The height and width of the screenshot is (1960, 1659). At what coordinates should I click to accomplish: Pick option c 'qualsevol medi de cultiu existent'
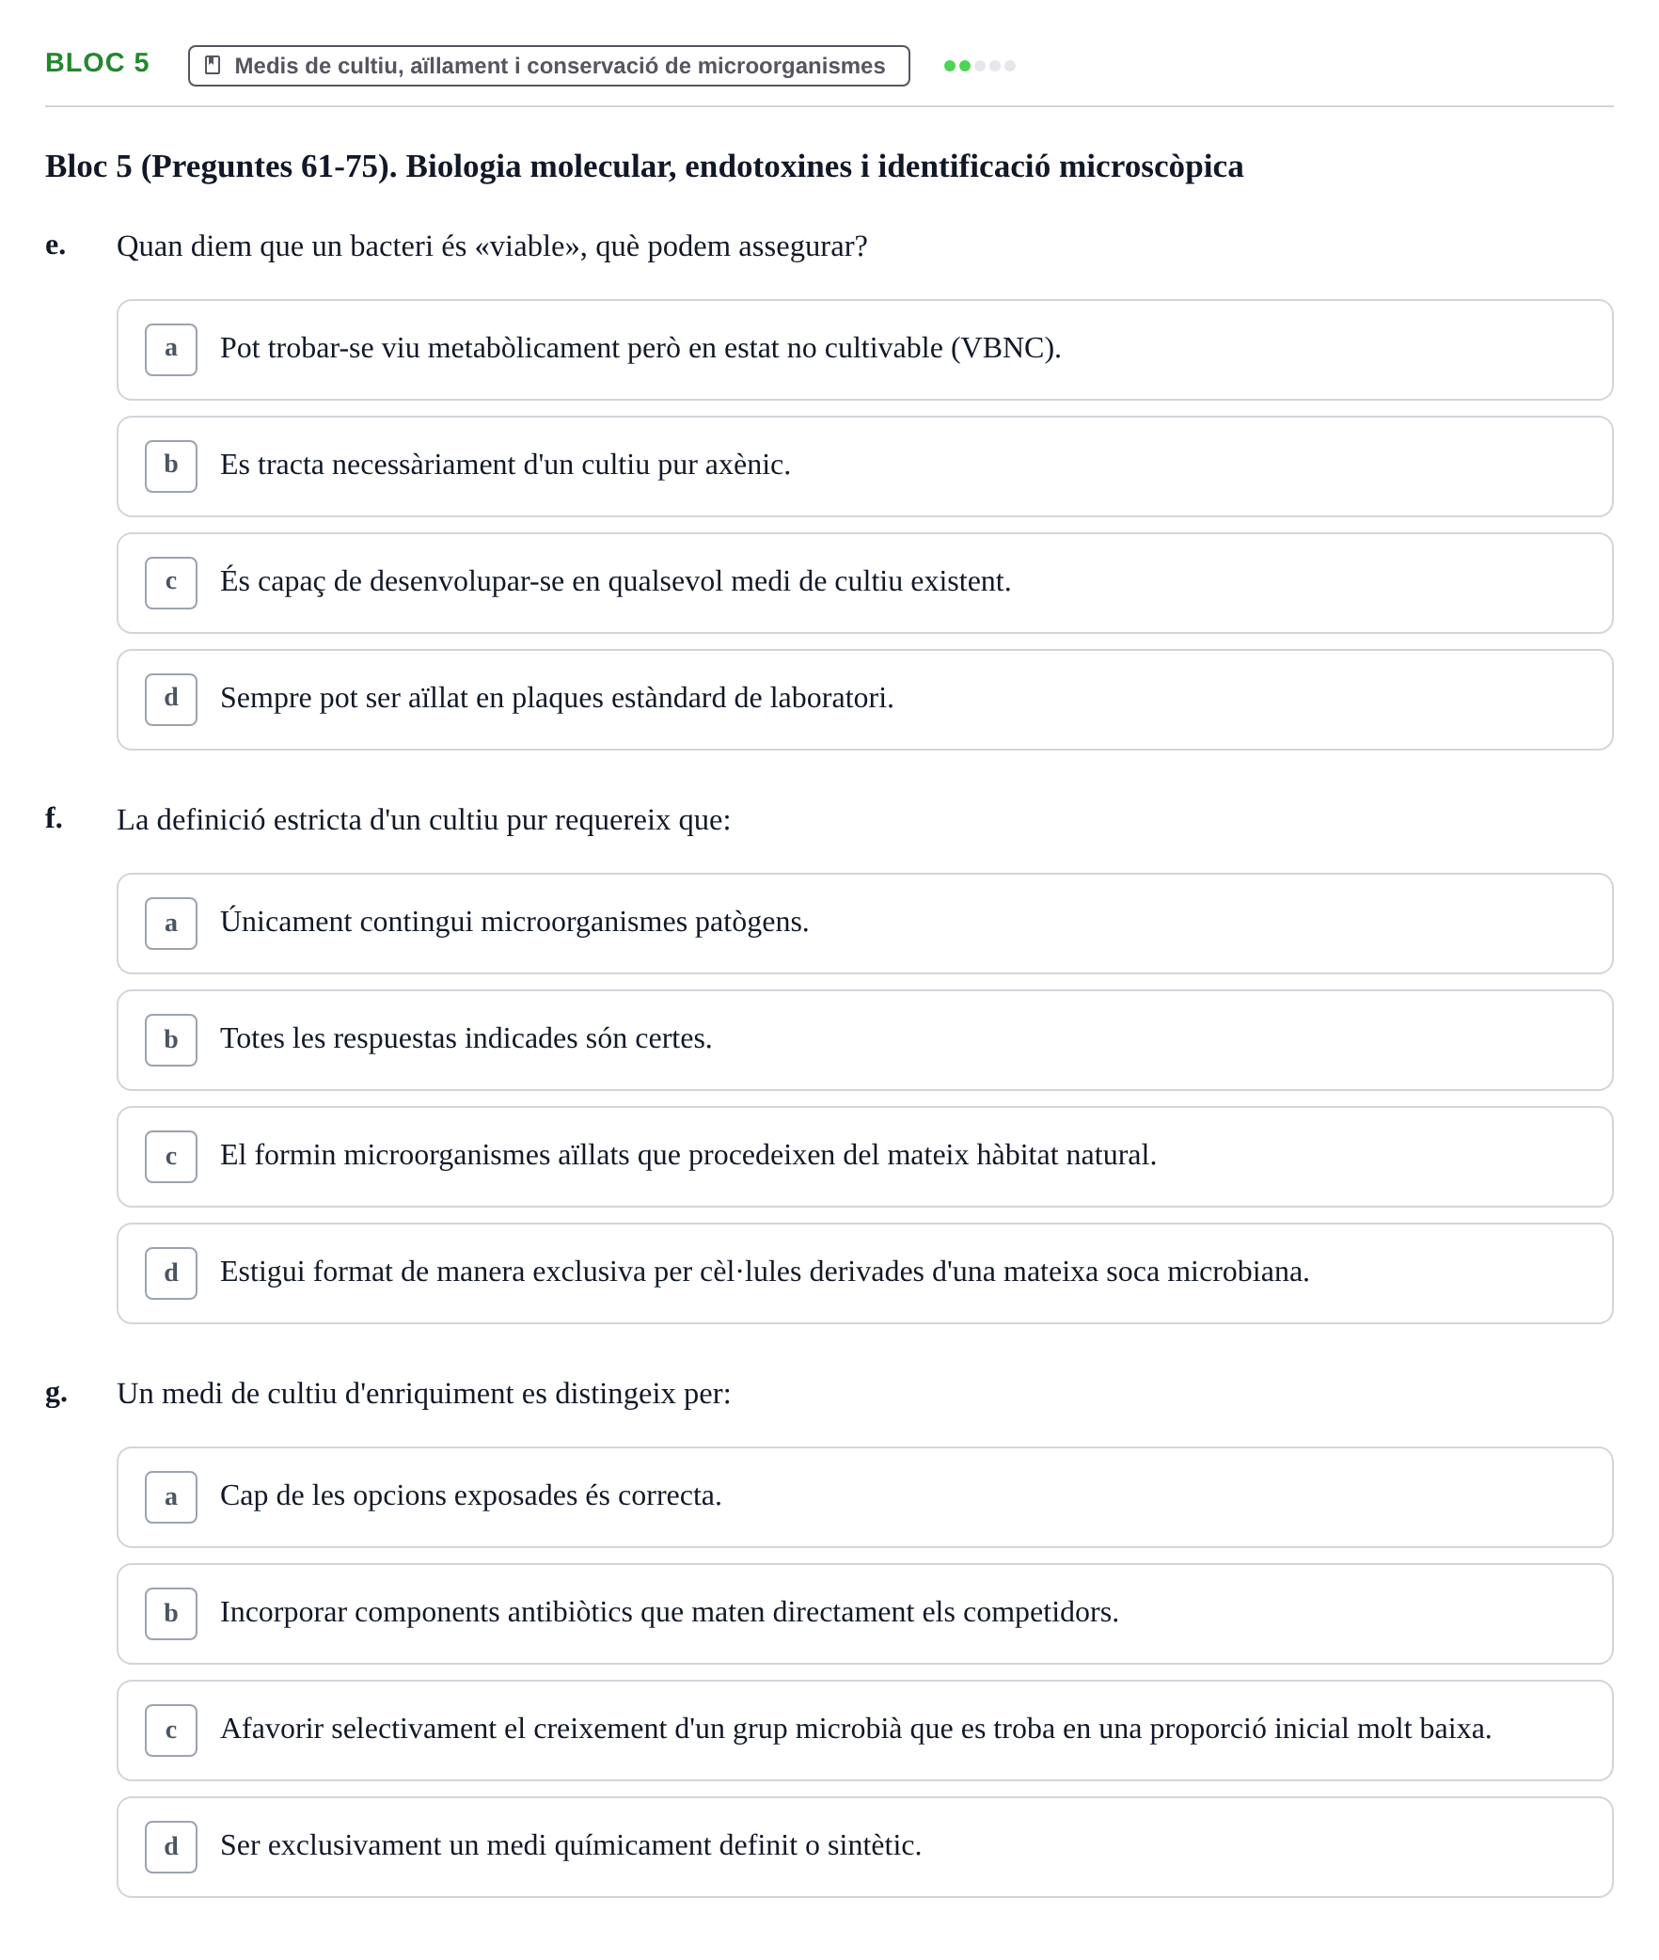(864, 583)
